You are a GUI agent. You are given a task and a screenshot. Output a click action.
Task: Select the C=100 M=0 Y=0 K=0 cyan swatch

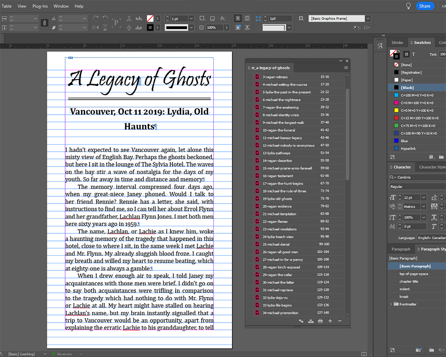pyautogui.click(x=417, y=95)
